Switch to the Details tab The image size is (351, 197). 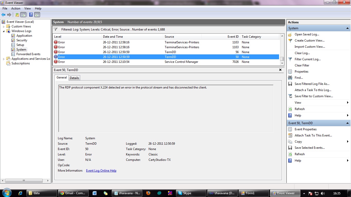click(74, 78)
